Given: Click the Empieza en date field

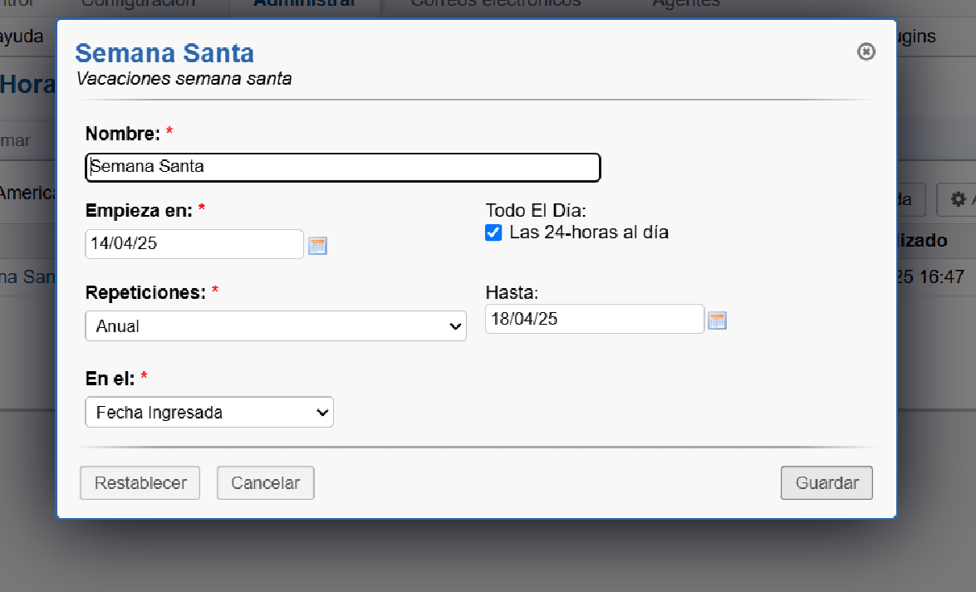Looking at the screenshot, I should (x=194, y=244).
